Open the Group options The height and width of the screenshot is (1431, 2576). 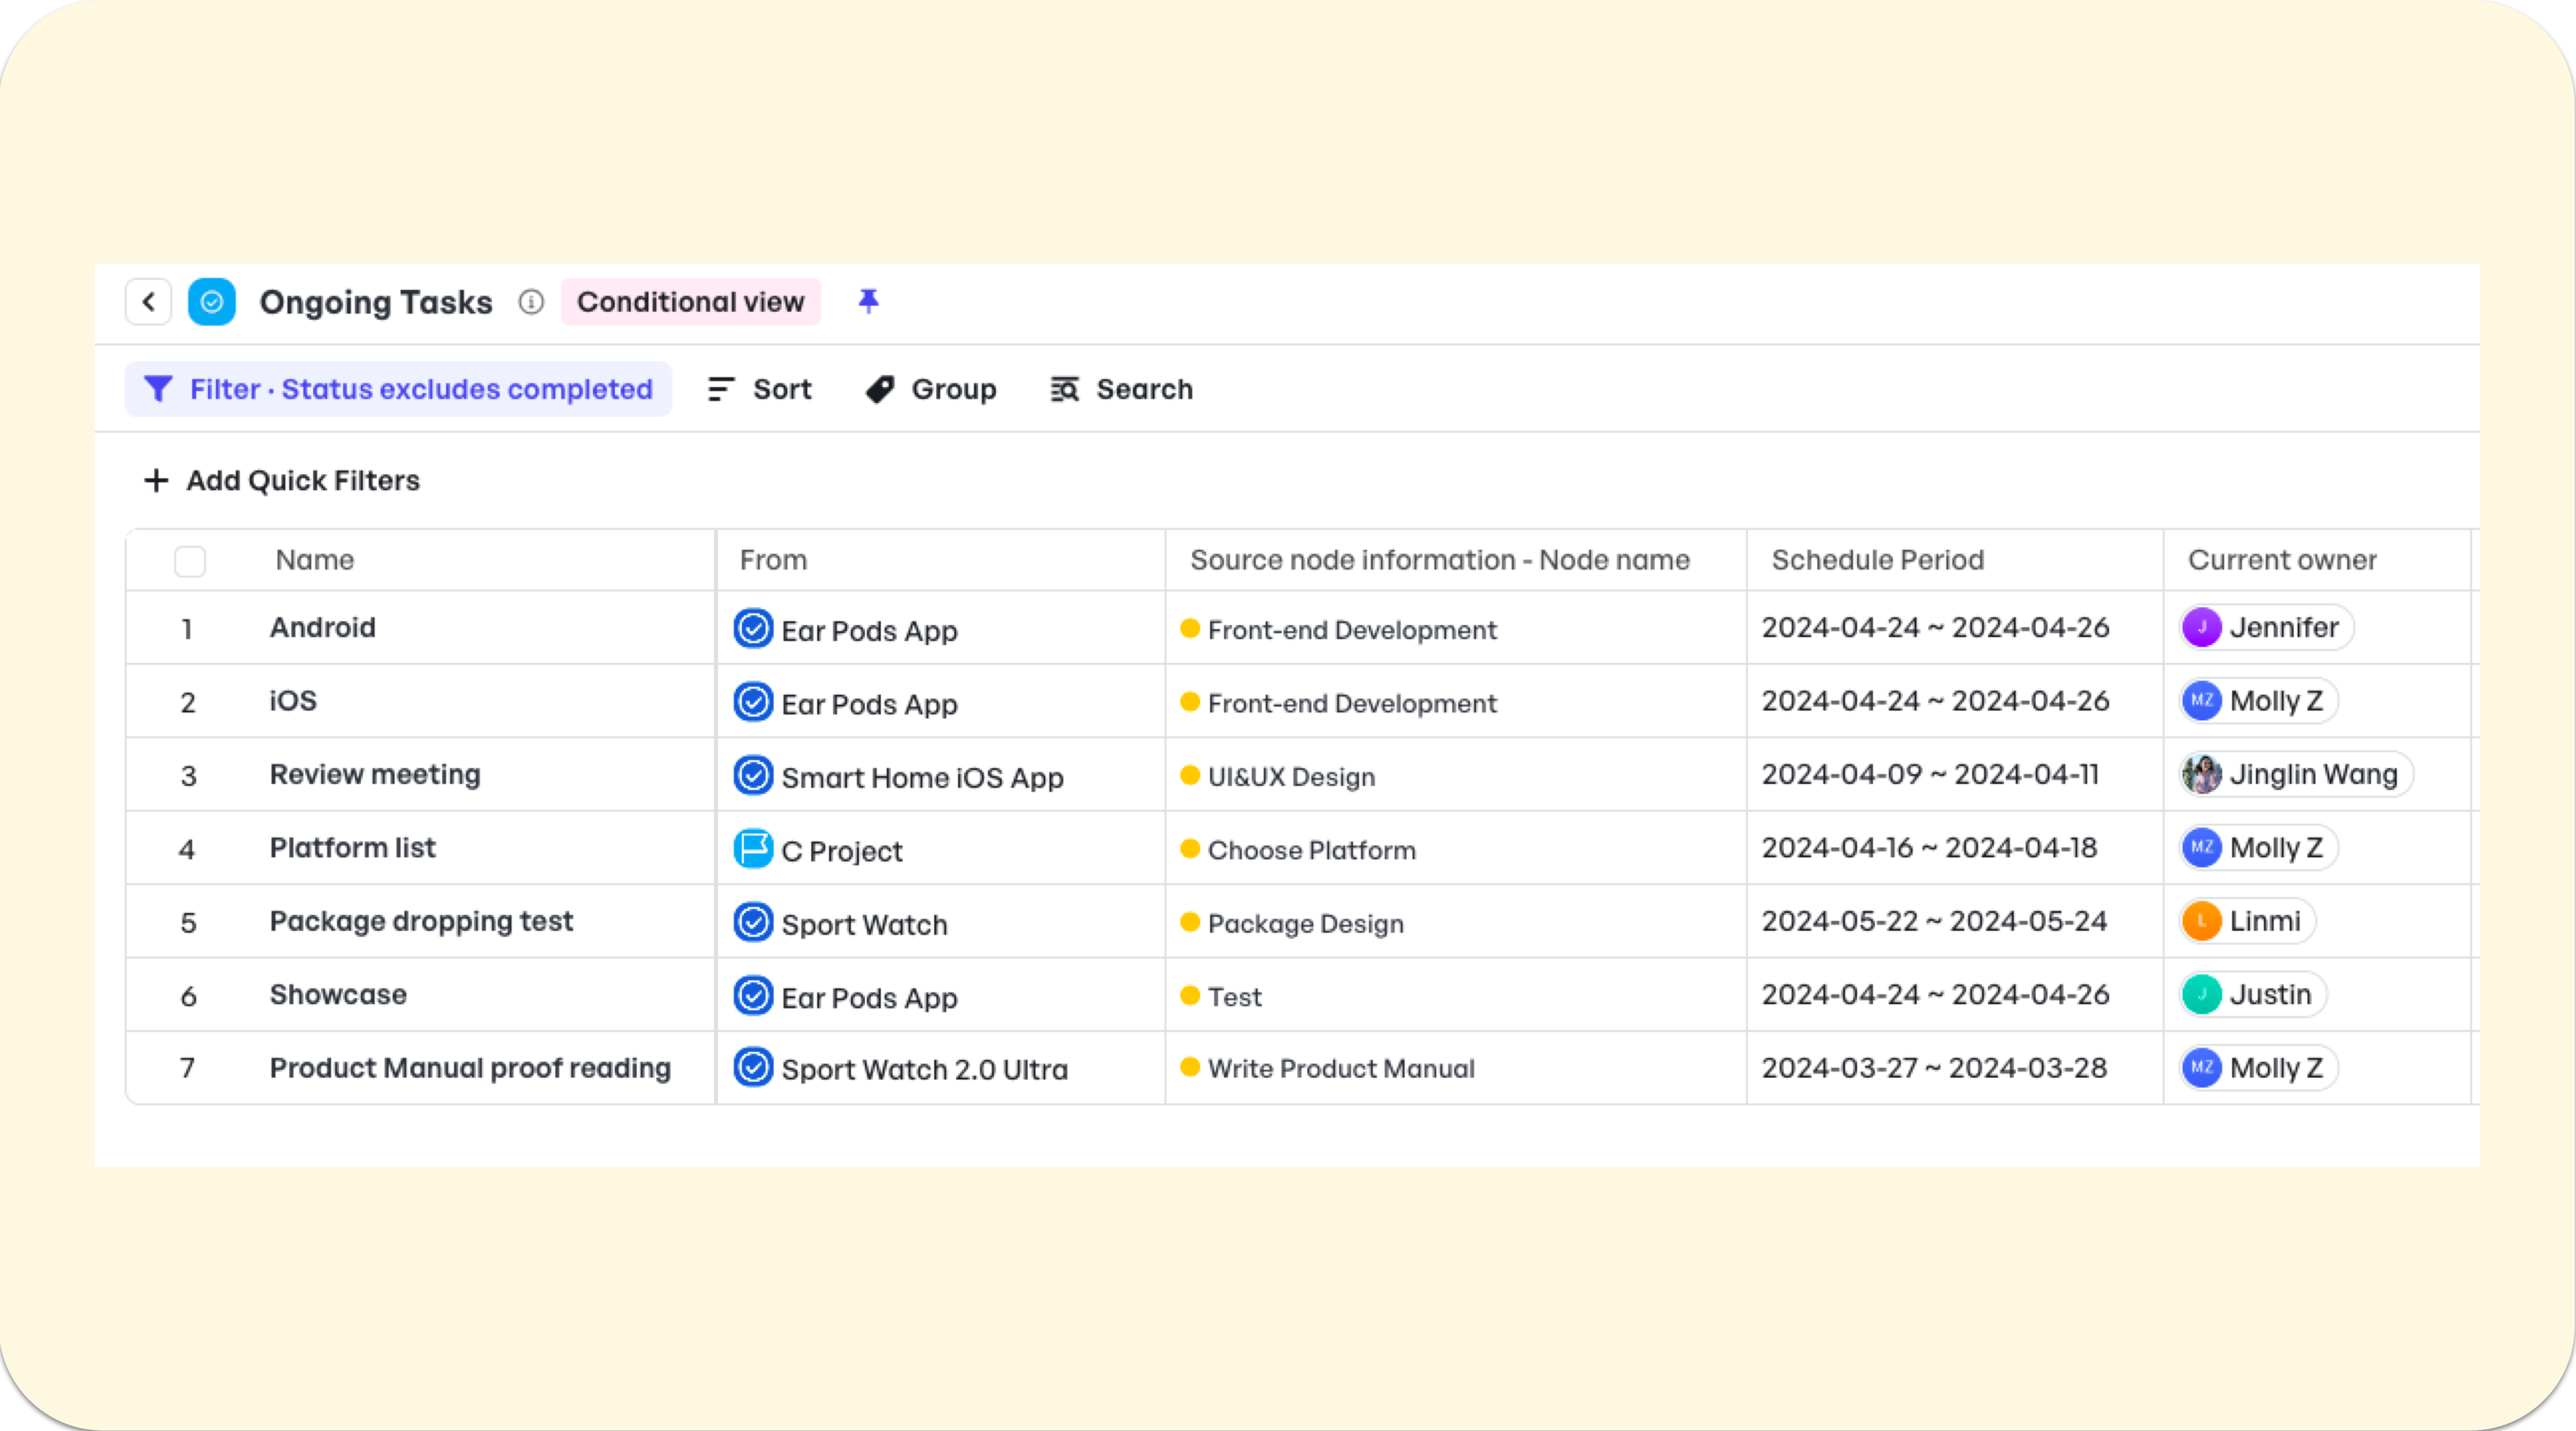[931, 389]
